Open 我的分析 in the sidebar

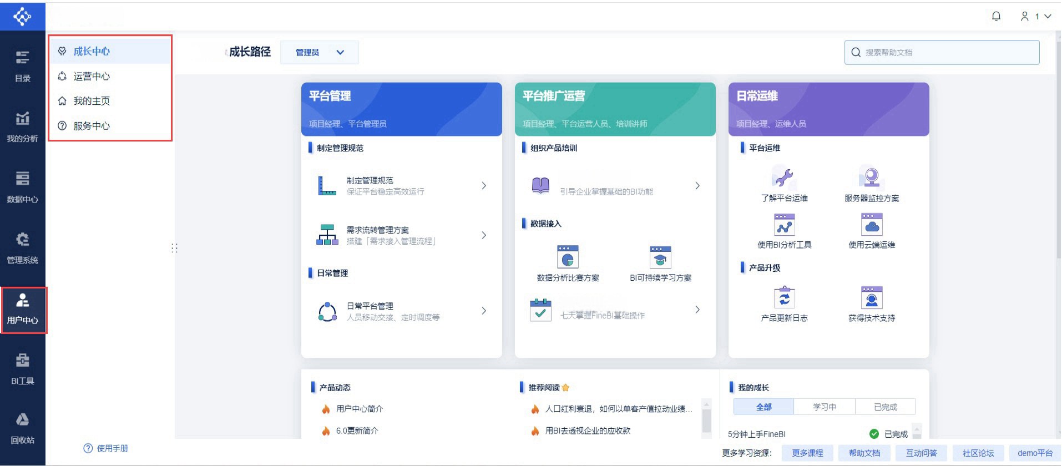coord(22,126)
